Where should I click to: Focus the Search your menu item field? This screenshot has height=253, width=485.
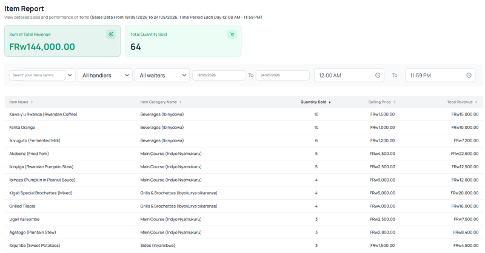37,75
